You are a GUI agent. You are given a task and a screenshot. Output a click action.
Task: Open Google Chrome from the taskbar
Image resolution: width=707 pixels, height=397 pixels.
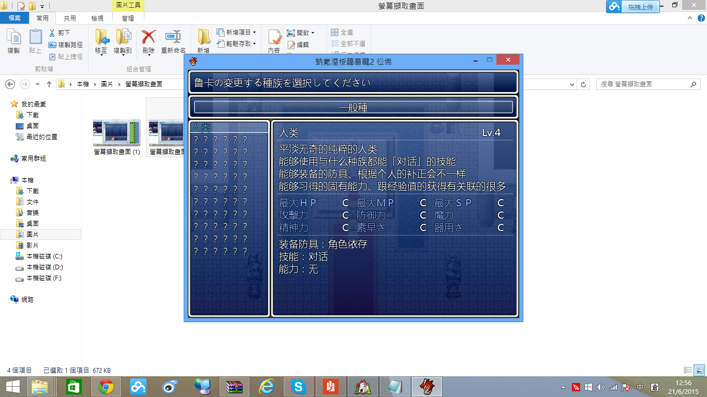[106, 387]
